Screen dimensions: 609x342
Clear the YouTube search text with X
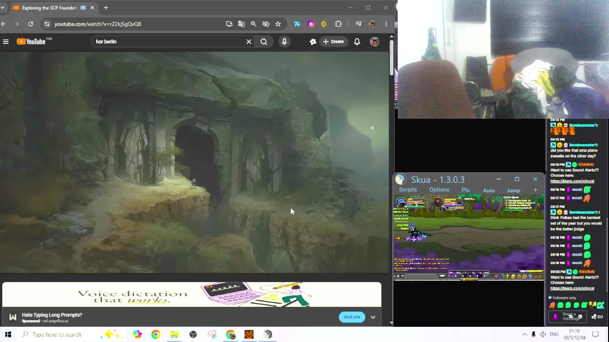point(249,42)
